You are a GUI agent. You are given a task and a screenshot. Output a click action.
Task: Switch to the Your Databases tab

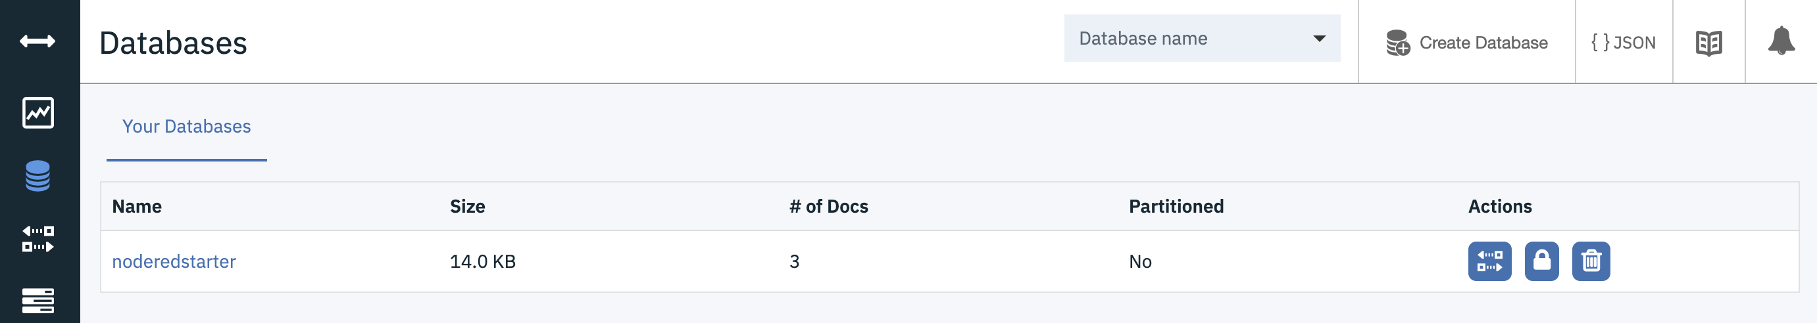186,127
